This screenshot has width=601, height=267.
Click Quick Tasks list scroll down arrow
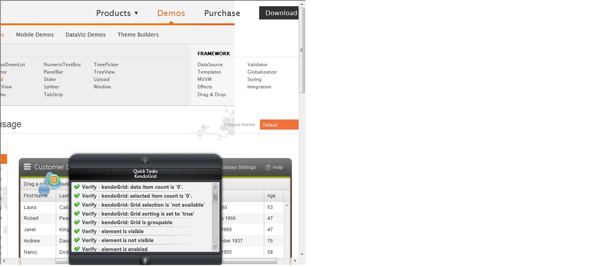click(x=215, y=248)
